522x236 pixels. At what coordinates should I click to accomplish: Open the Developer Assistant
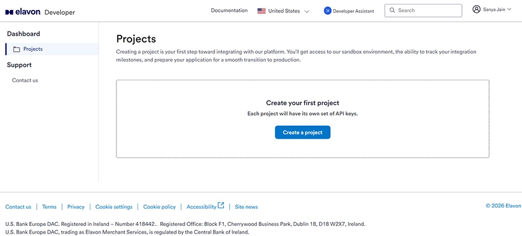click(349, 11)
